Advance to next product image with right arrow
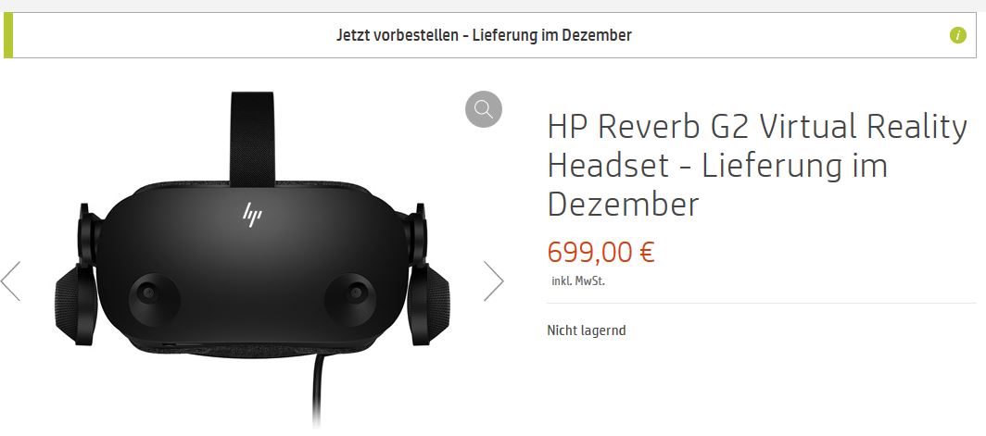 (x=494, y=280)
